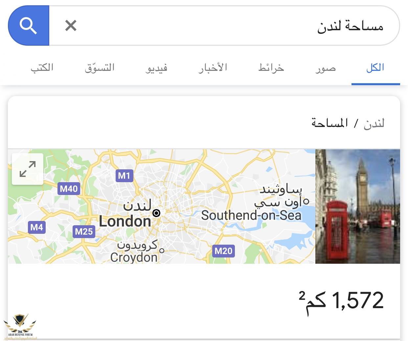The image size is (408, 341).
Task: Click the blue search magnifier button
Action: 29,26
